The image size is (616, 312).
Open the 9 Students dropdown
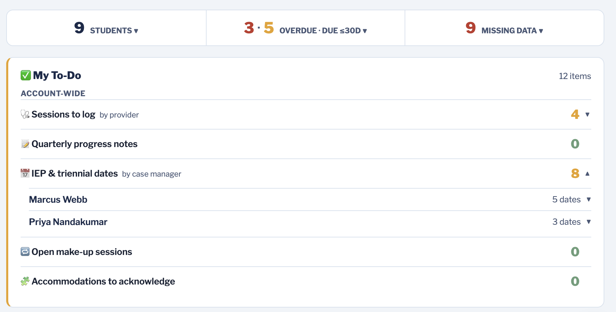(x=106, y=28)
